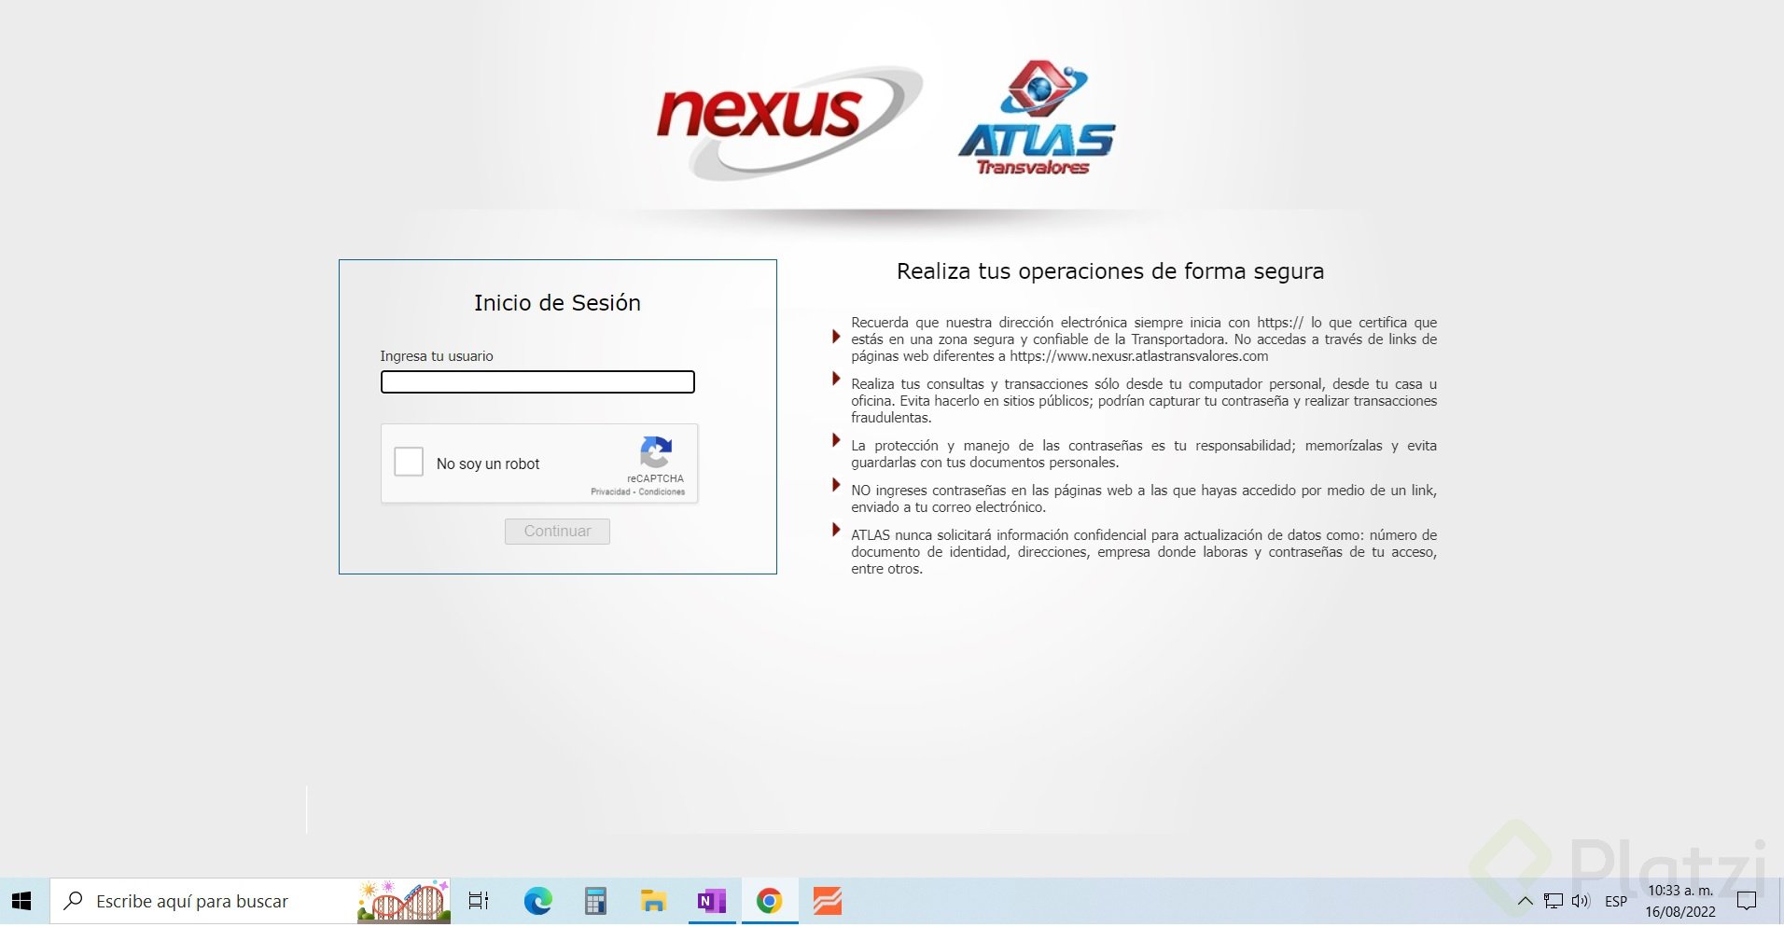The height and width of the screenshot is (927, 1784).
Task: Click the paragraph starting with Realiza tus consultas
Action: pyautogui.click(x=1144, y=401)
